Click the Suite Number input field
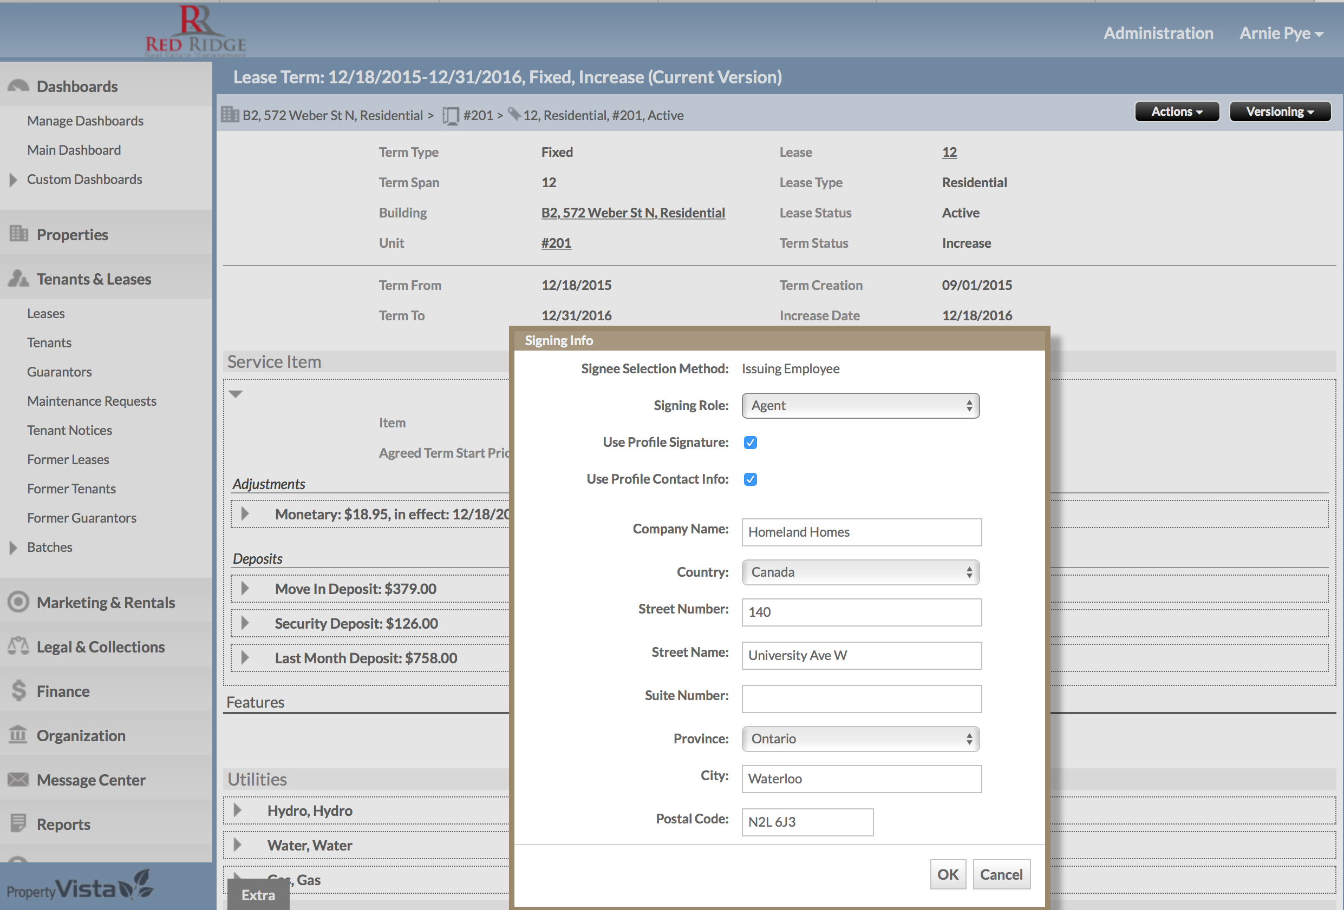 [x=861, y=698]
